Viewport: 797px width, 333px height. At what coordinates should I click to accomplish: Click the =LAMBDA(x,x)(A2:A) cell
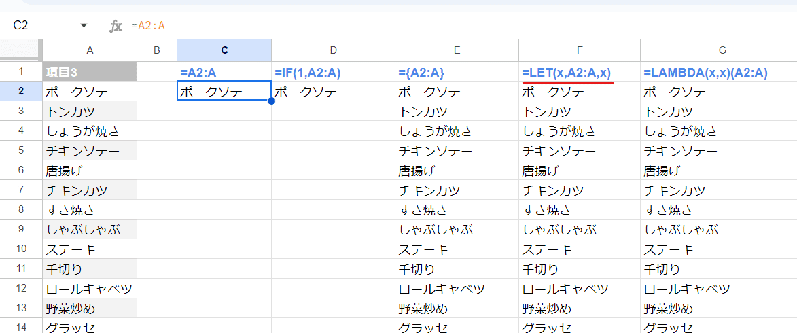719,71
